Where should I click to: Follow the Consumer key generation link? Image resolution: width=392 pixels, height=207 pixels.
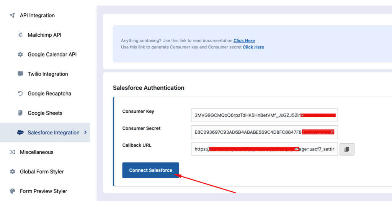coord(253,47)
